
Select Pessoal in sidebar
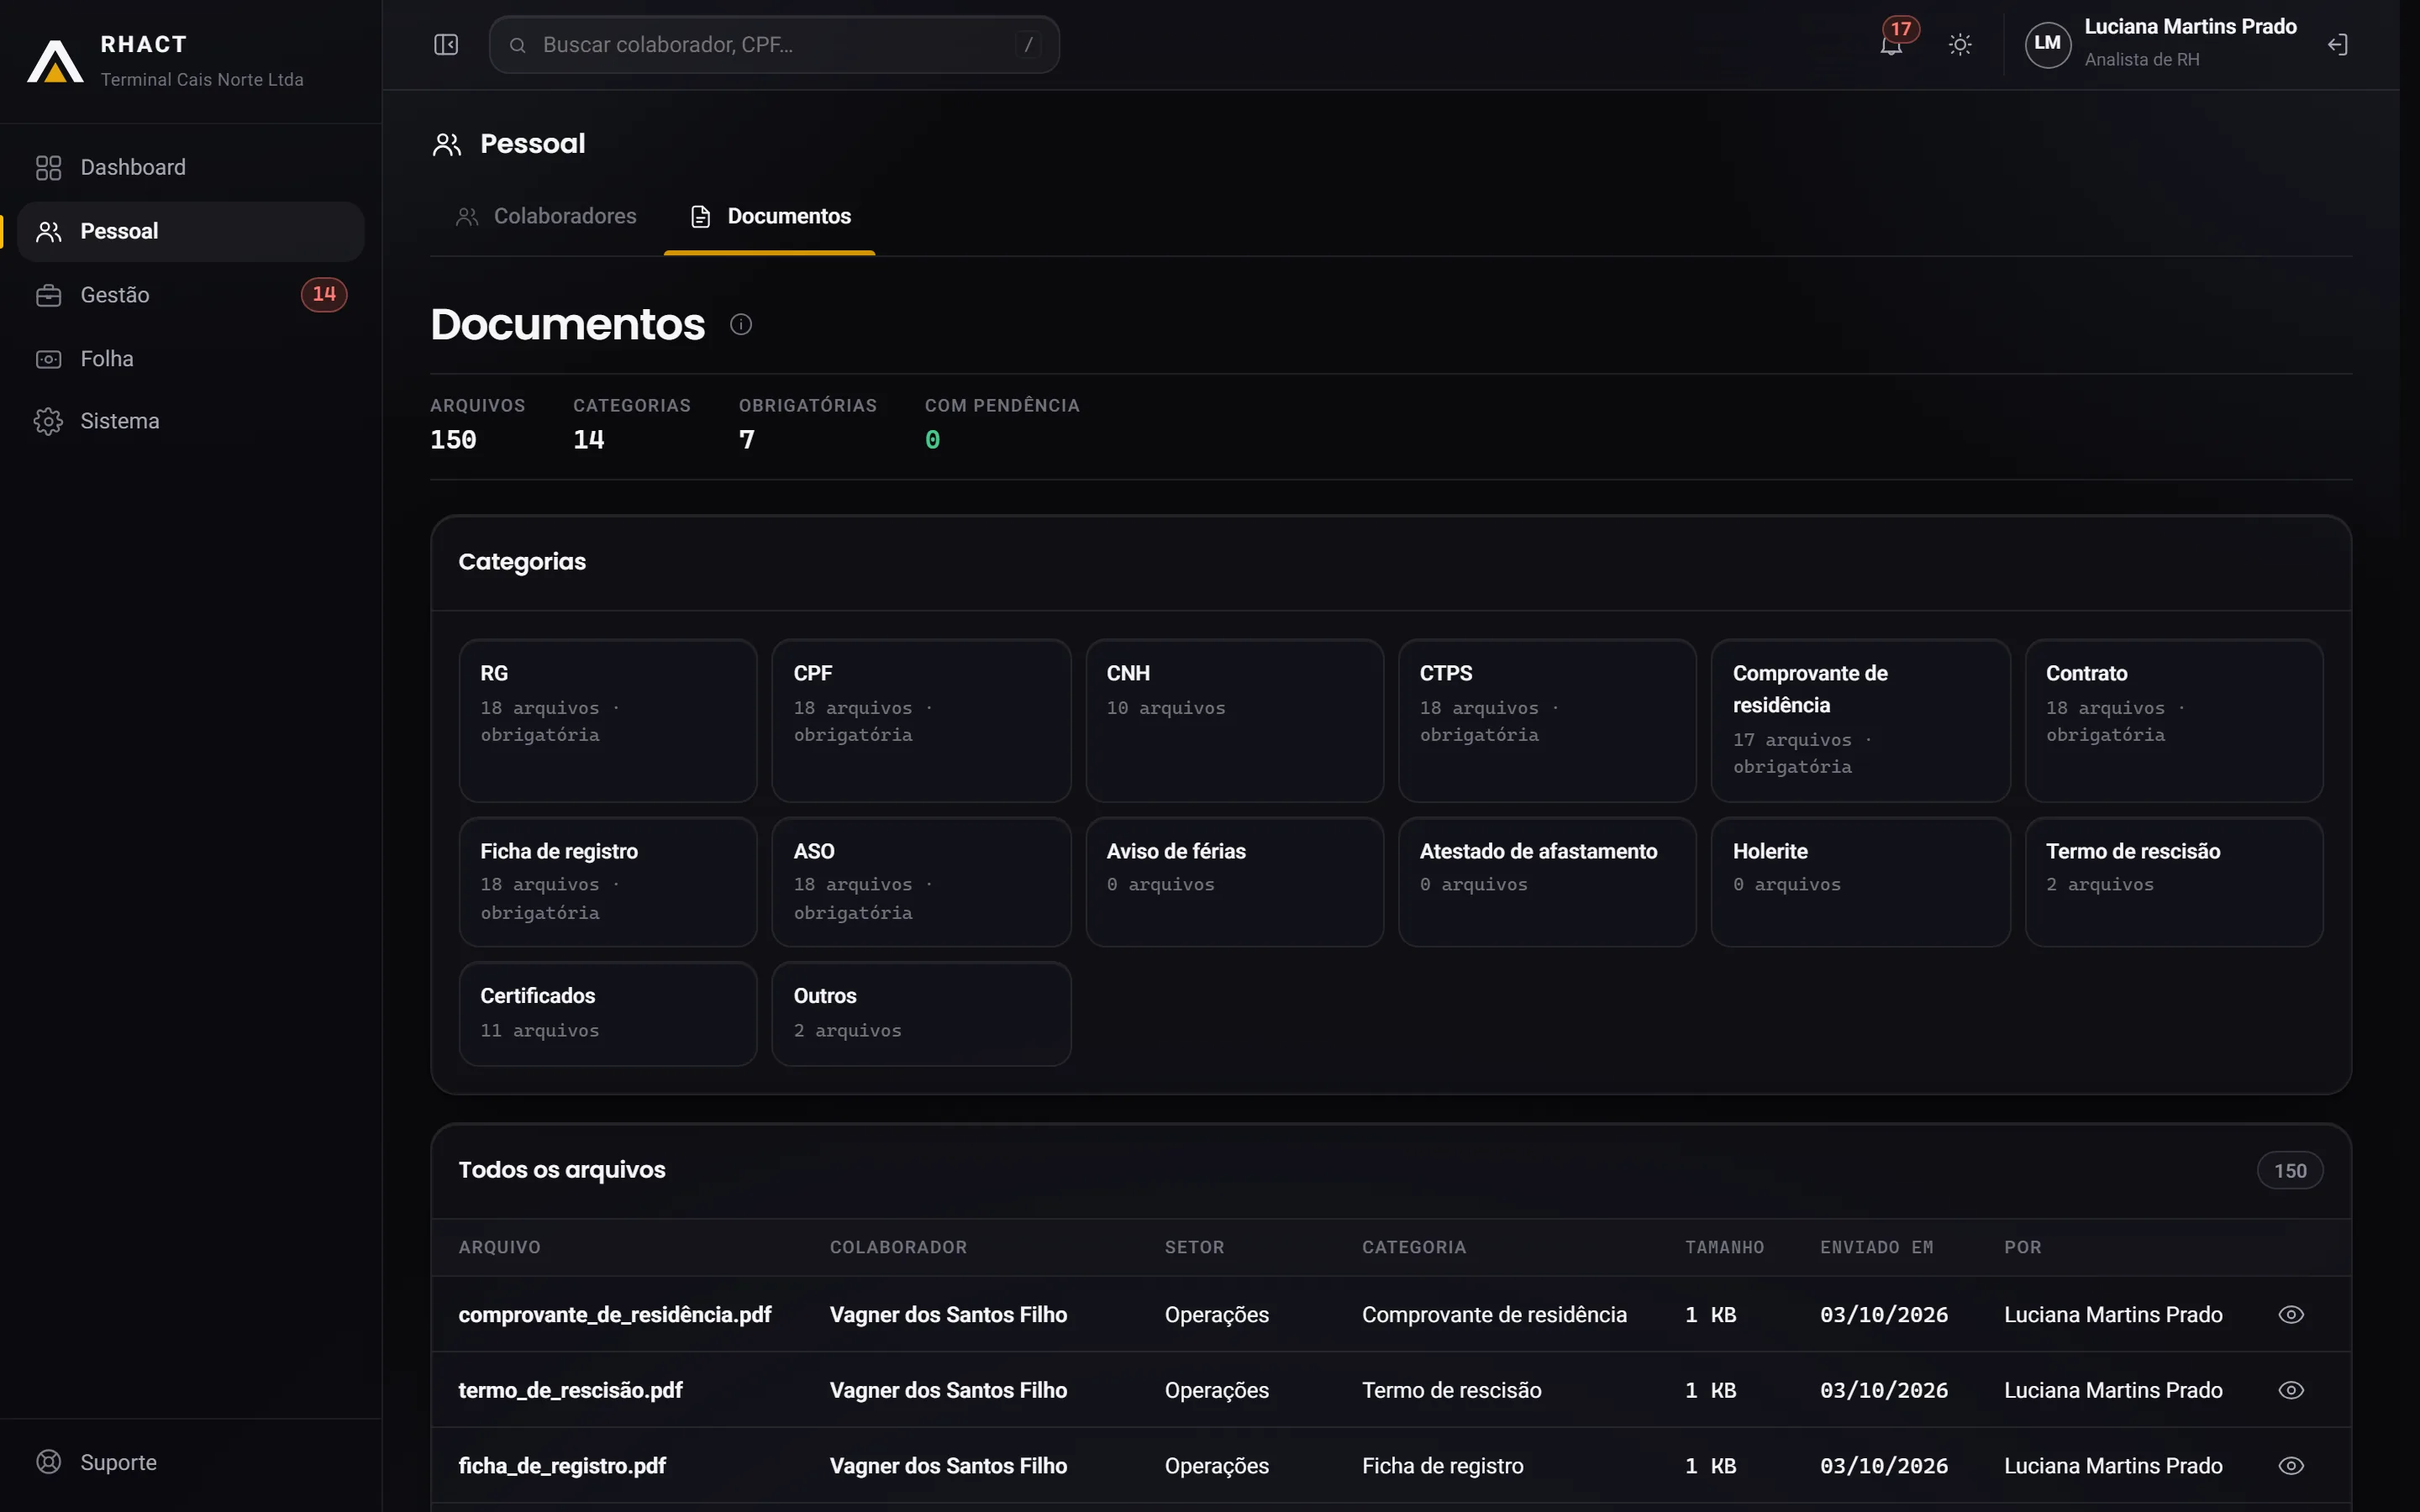click(x=190, y=232)
